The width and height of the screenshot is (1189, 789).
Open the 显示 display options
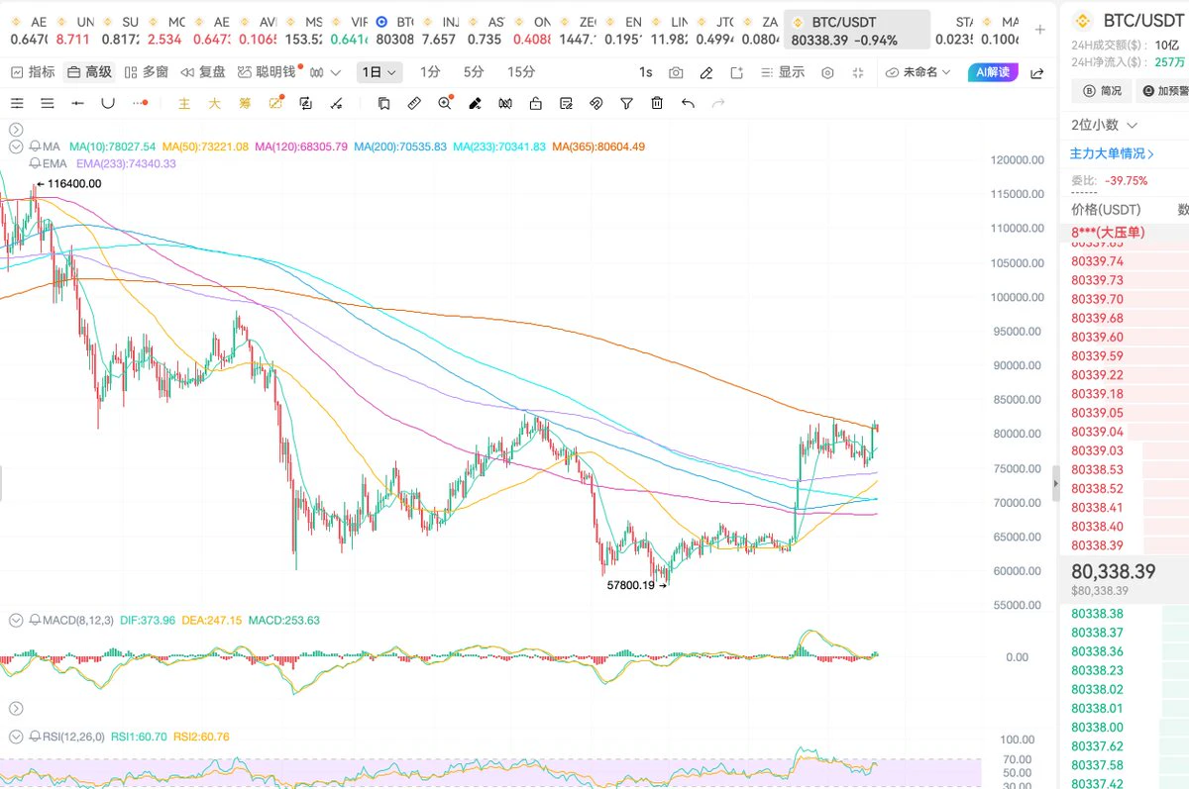(x=783, y=72)
